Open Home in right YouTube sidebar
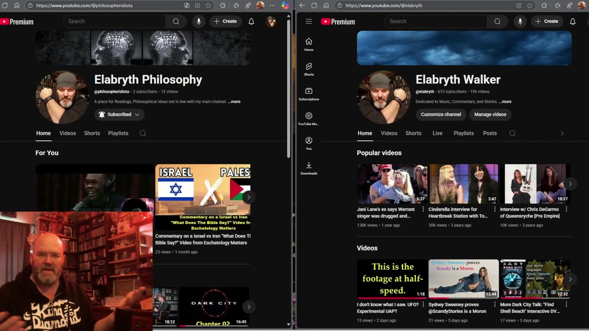Screen dimensions: 589x331 coord(309,45)
